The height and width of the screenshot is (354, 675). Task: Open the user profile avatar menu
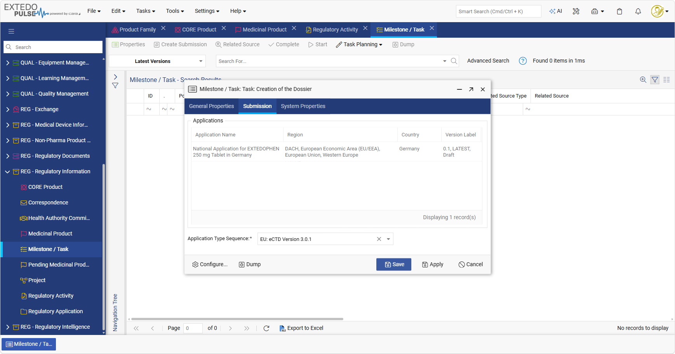click(x=659, y=11)
